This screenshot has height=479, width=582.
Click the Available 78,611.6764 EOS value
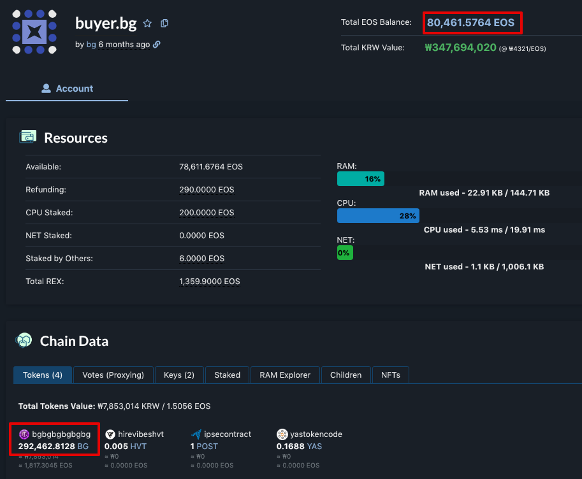pos(211,167)
